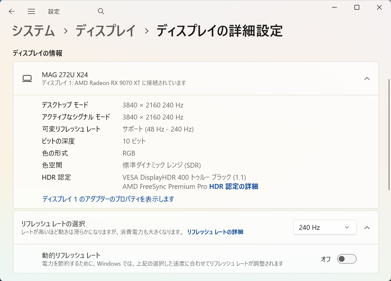Viewport: 391px width, 281px height.
Task: Collapse the MAG 272U X24 info section chevron
Action: click(367, 78)
